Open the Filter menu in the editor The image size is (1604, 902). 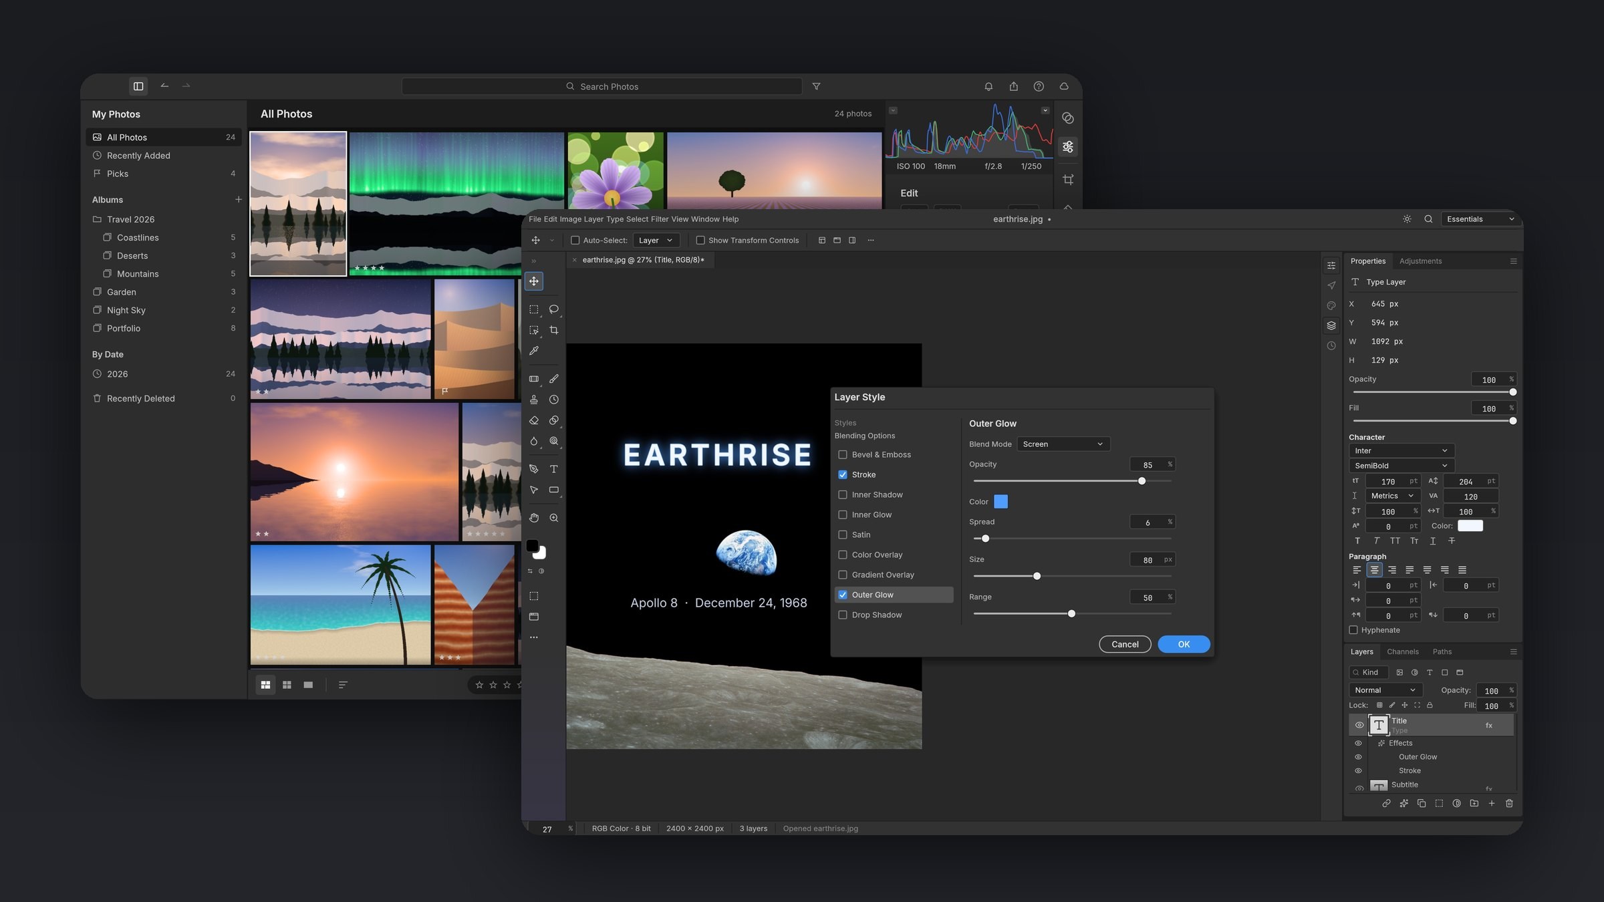(659, 219)
